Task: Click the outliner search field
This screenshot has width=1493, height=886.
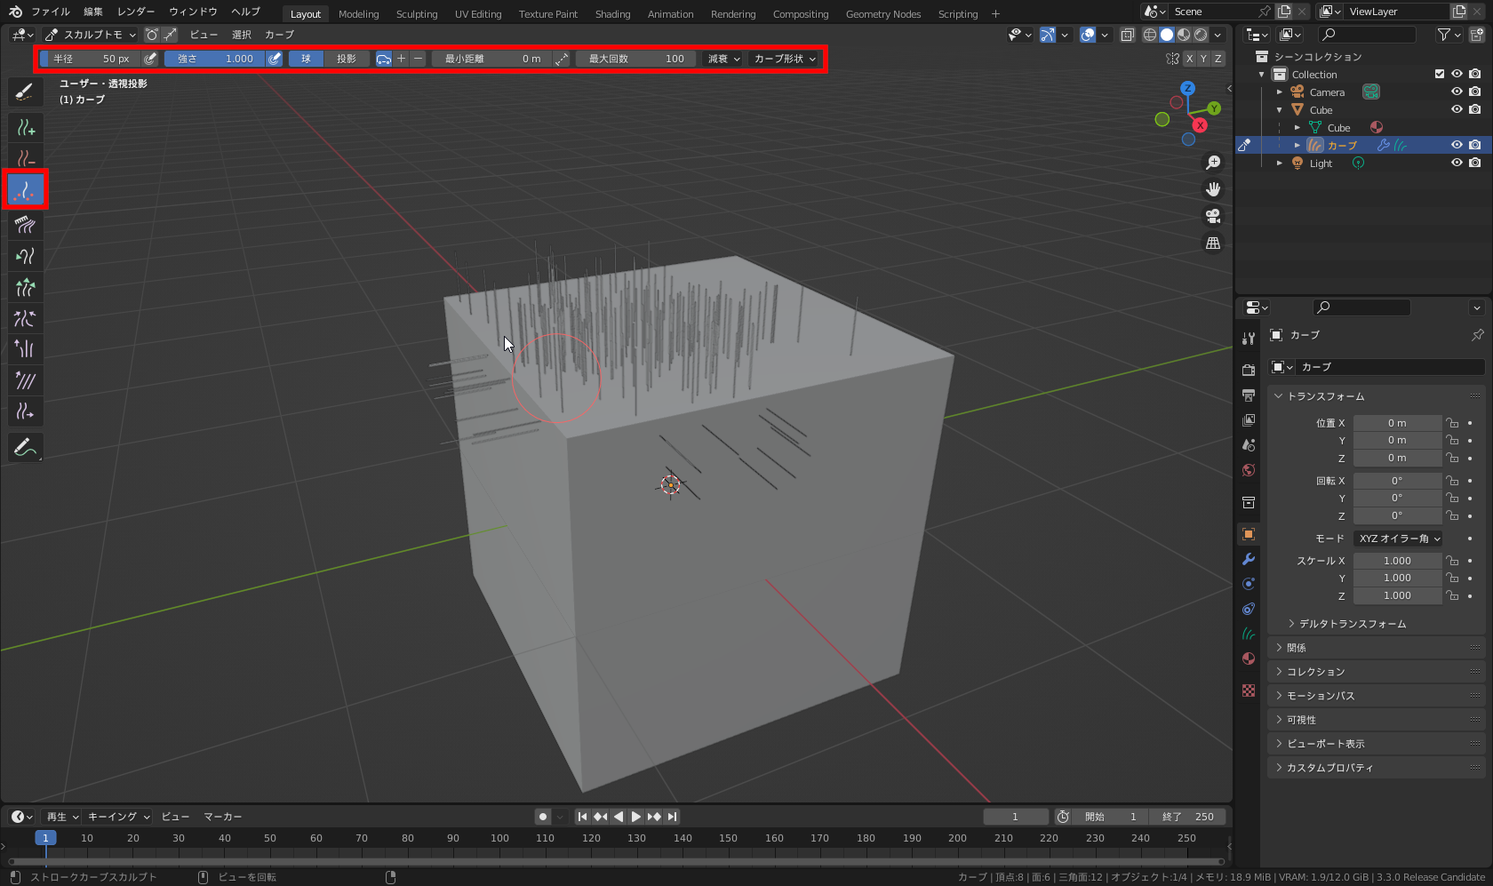Action: tap(1367, 35)
